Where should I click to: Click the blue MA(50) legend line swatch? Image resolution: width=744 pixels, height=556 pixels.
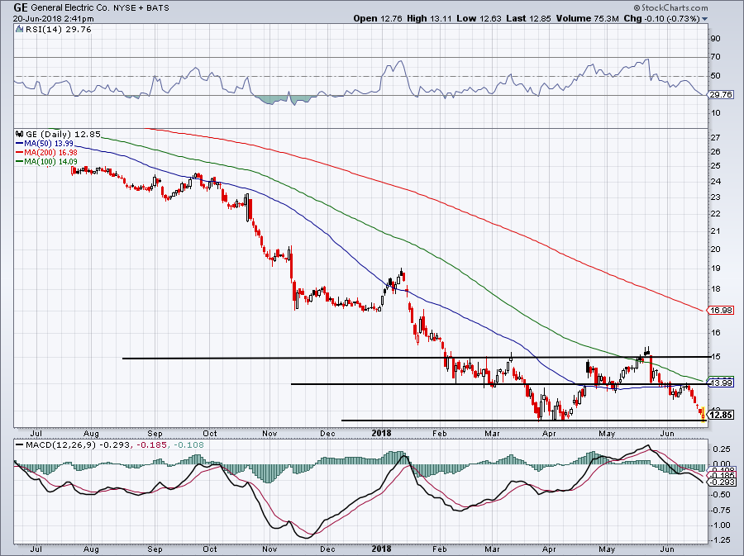(20, 143)
